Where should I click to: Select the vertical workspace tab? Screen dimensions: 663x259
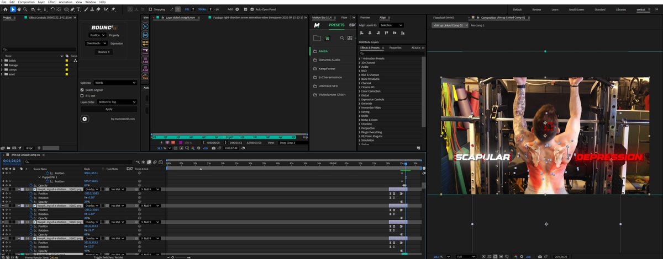[x=640, y=9]
